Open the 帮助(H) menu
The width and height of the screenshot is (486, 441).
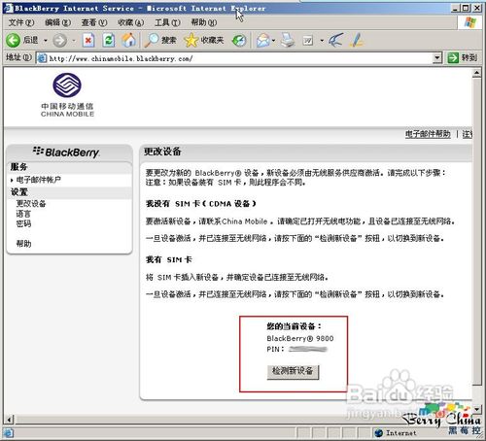tap(204, 22)
